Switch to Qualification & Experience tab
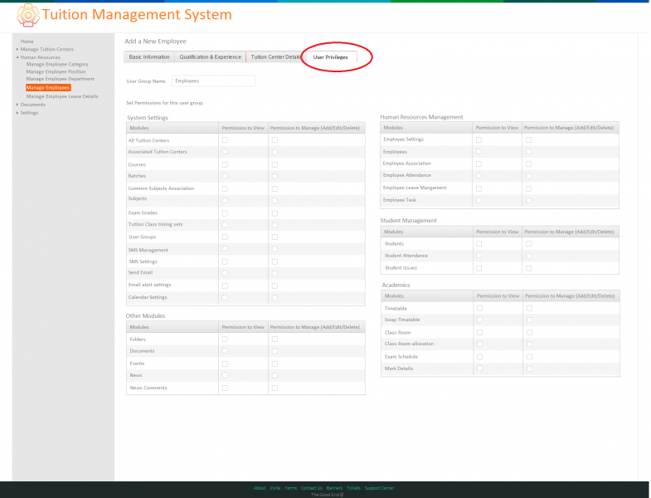 coord(210,57)
